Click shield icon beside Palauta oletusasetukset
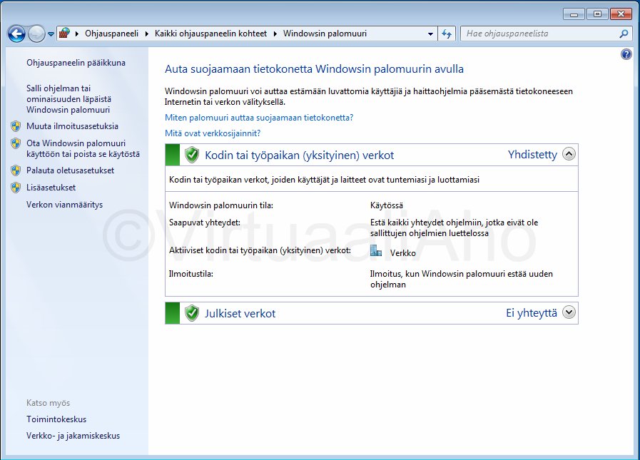The image size is (640, 460). tap(16, 170)
